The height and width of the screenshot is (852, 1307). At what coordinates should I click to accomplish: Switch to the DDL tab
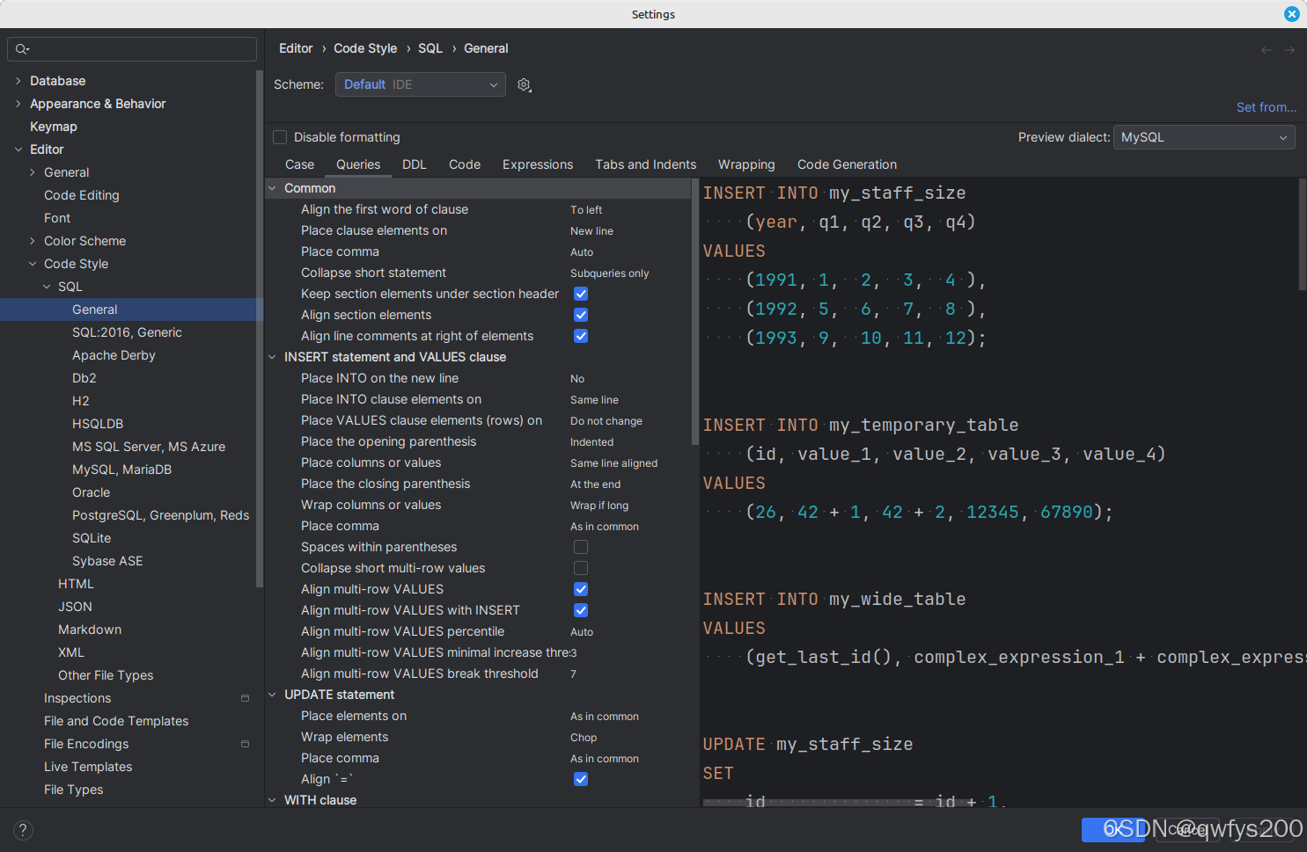click(x=415, y=164)
